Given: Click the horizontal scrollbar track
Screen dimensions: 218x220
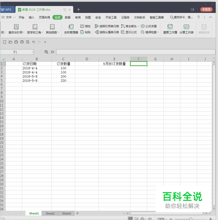Looking at the screenshot, I should [x=166, y=213].
